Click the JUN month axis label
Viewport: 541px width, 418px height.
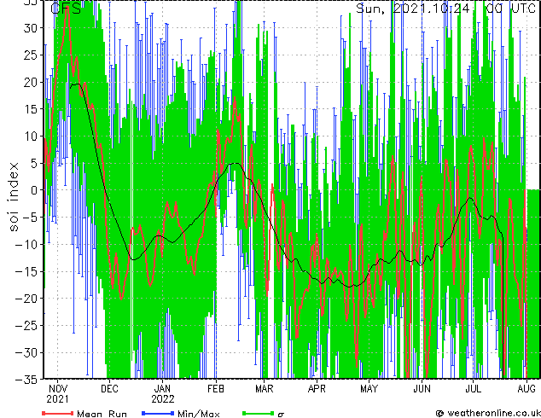click(422, 389)
